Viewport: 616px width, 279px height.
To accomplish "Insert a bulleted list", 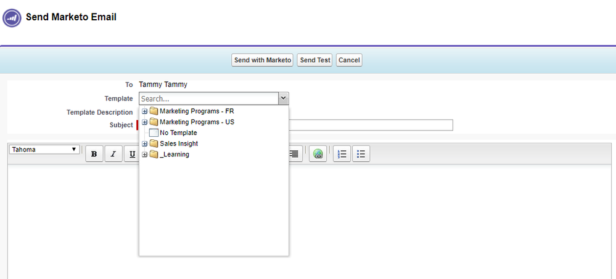I will click(x=361, y=154).
